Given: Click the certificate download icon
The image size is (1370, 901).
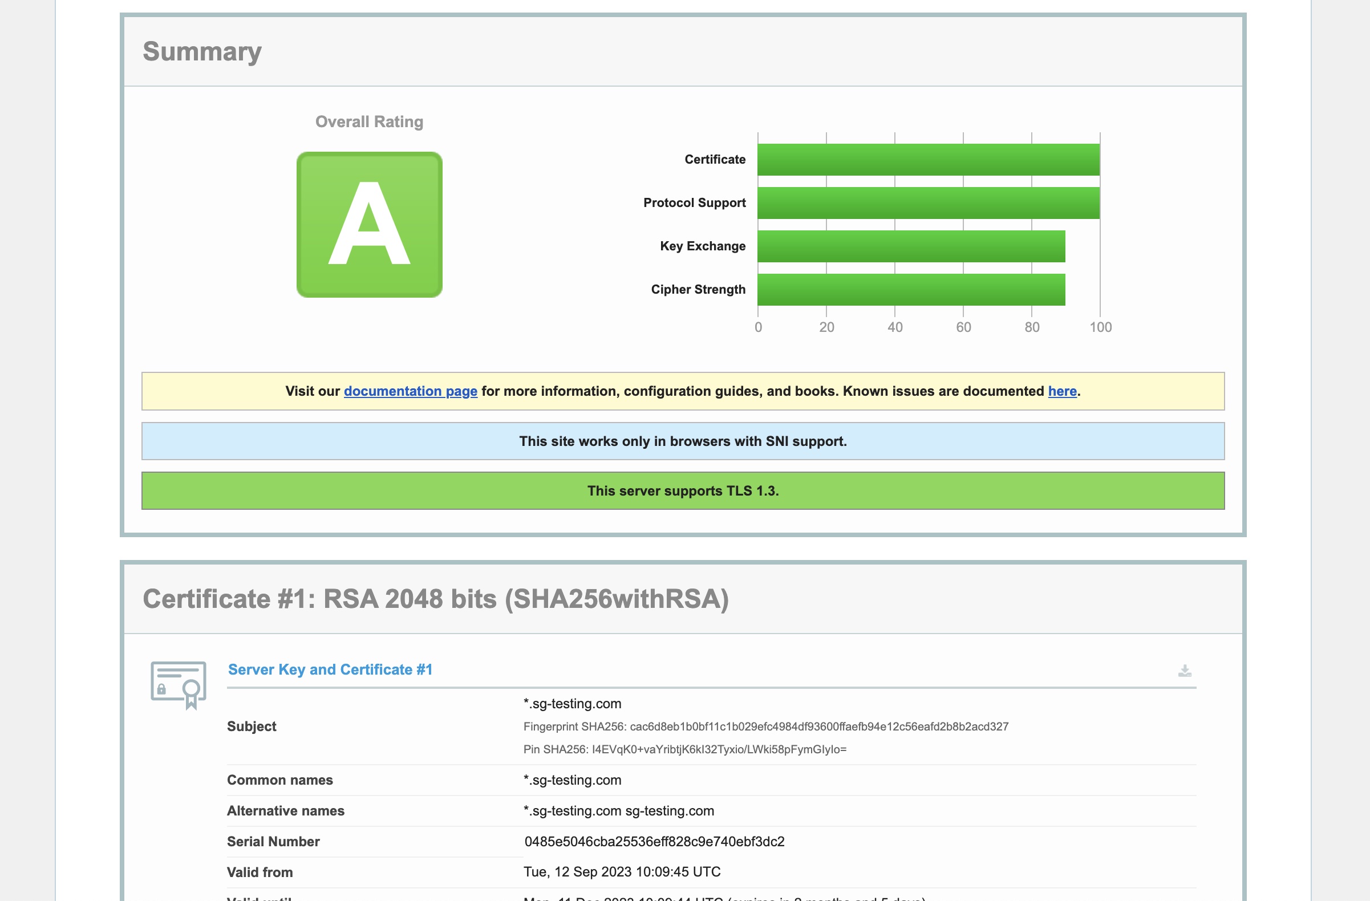Looking at the screenshot, I should point(1185,671).
